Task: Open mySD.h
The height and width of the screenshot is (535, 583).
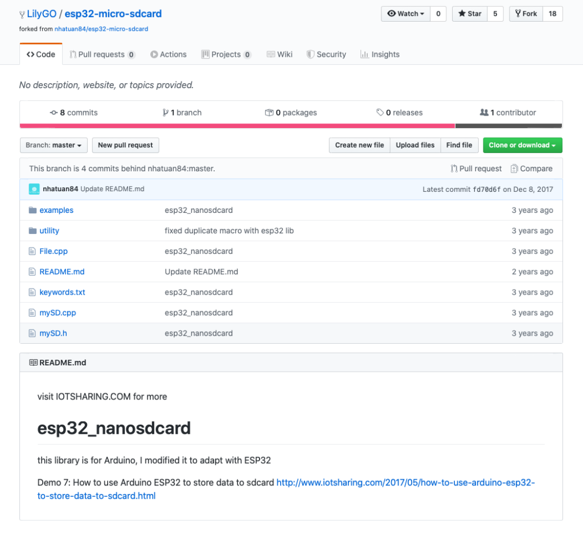Action: [x=53, y=333]
